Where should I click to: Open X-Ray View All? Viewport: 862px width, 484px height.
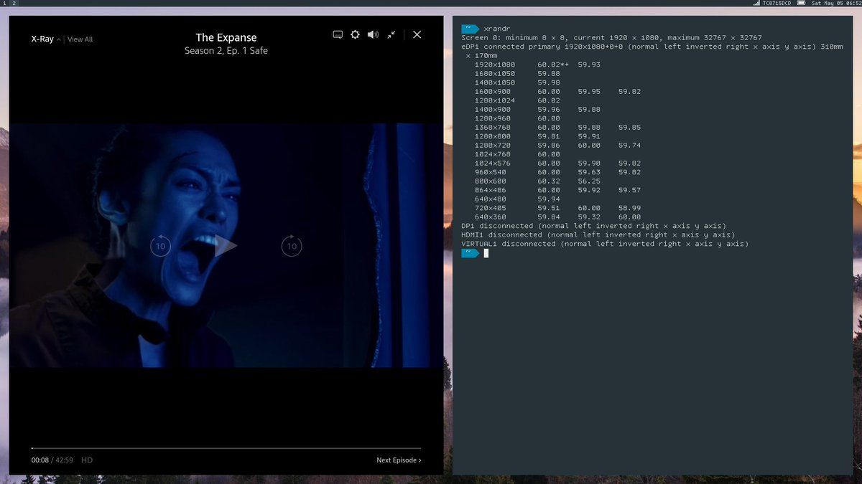tap(80, 39)
